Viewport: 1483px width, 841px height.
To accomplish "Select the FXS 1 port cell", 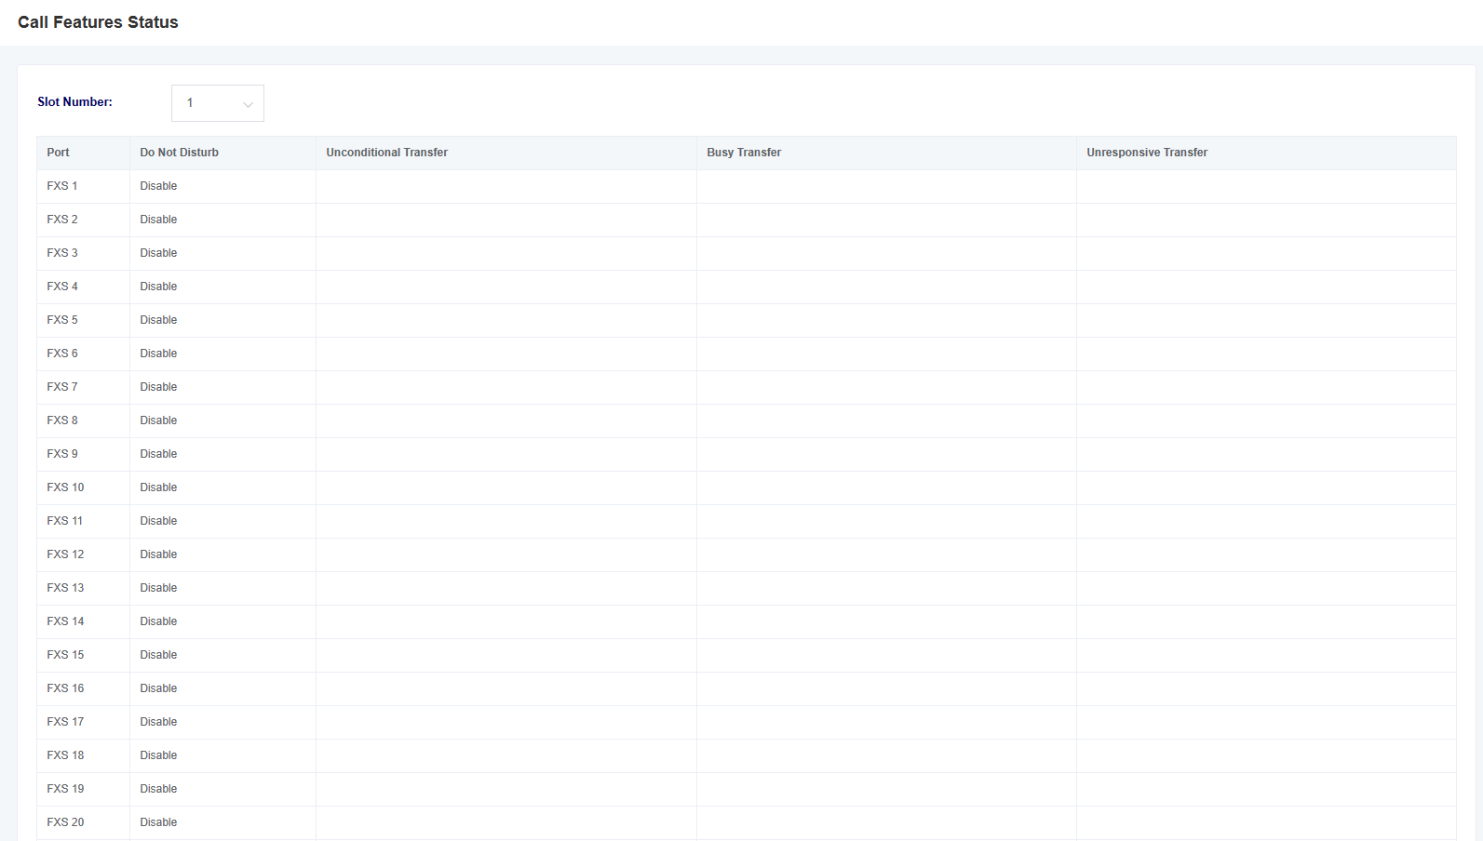I will [x=83, y=186].
